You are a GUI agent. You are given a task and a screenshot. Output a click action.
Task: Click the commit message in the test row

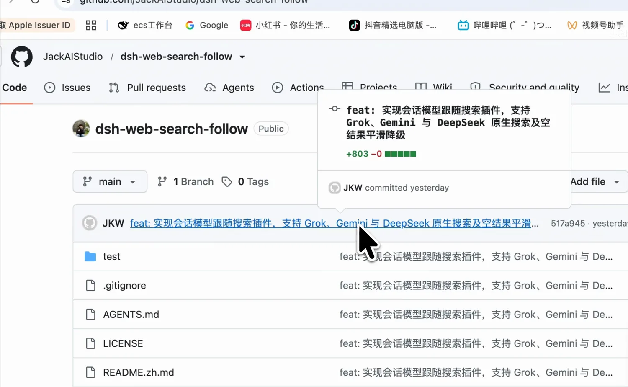coord(476,256)
